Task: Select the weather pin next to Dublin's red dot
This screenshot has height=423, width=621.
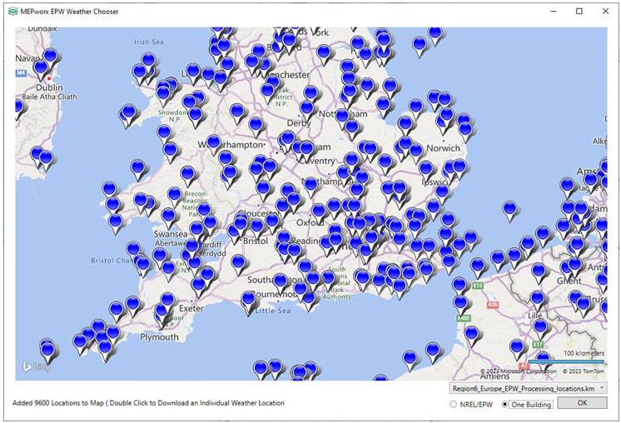Action: [x=41, y=67]
